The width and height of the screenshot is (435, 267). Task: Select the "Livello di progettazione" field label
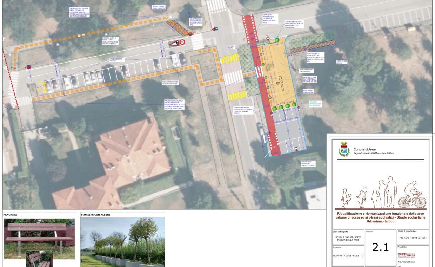[407, 231]
